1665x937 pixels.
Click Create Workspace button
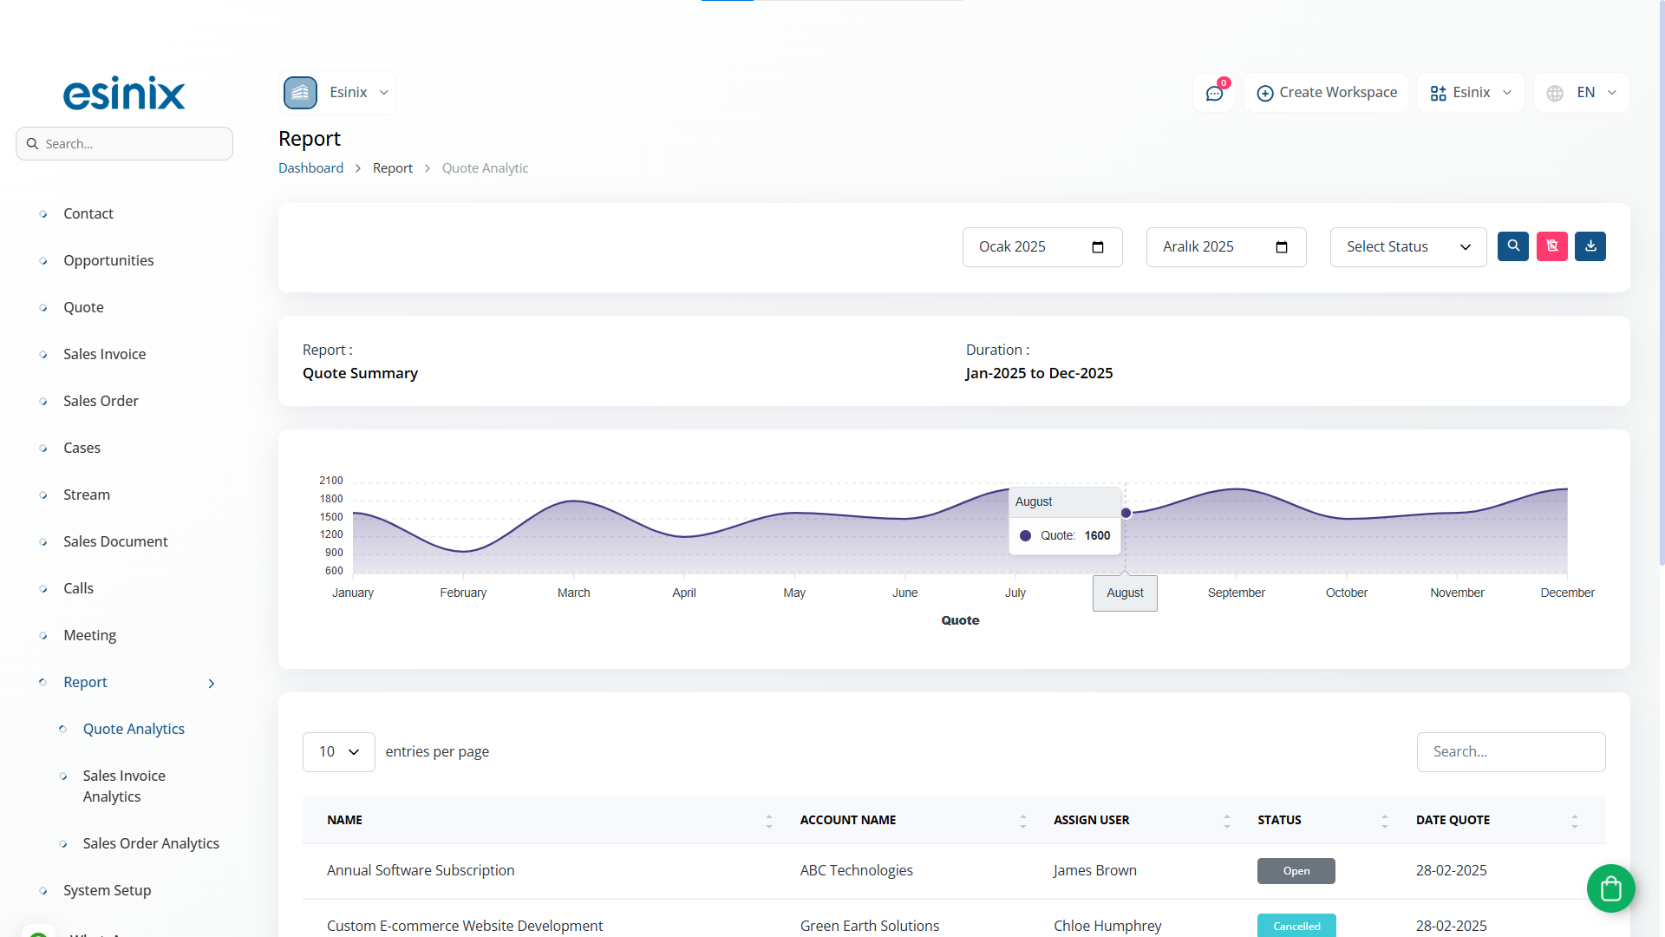tap(1327, 93)
